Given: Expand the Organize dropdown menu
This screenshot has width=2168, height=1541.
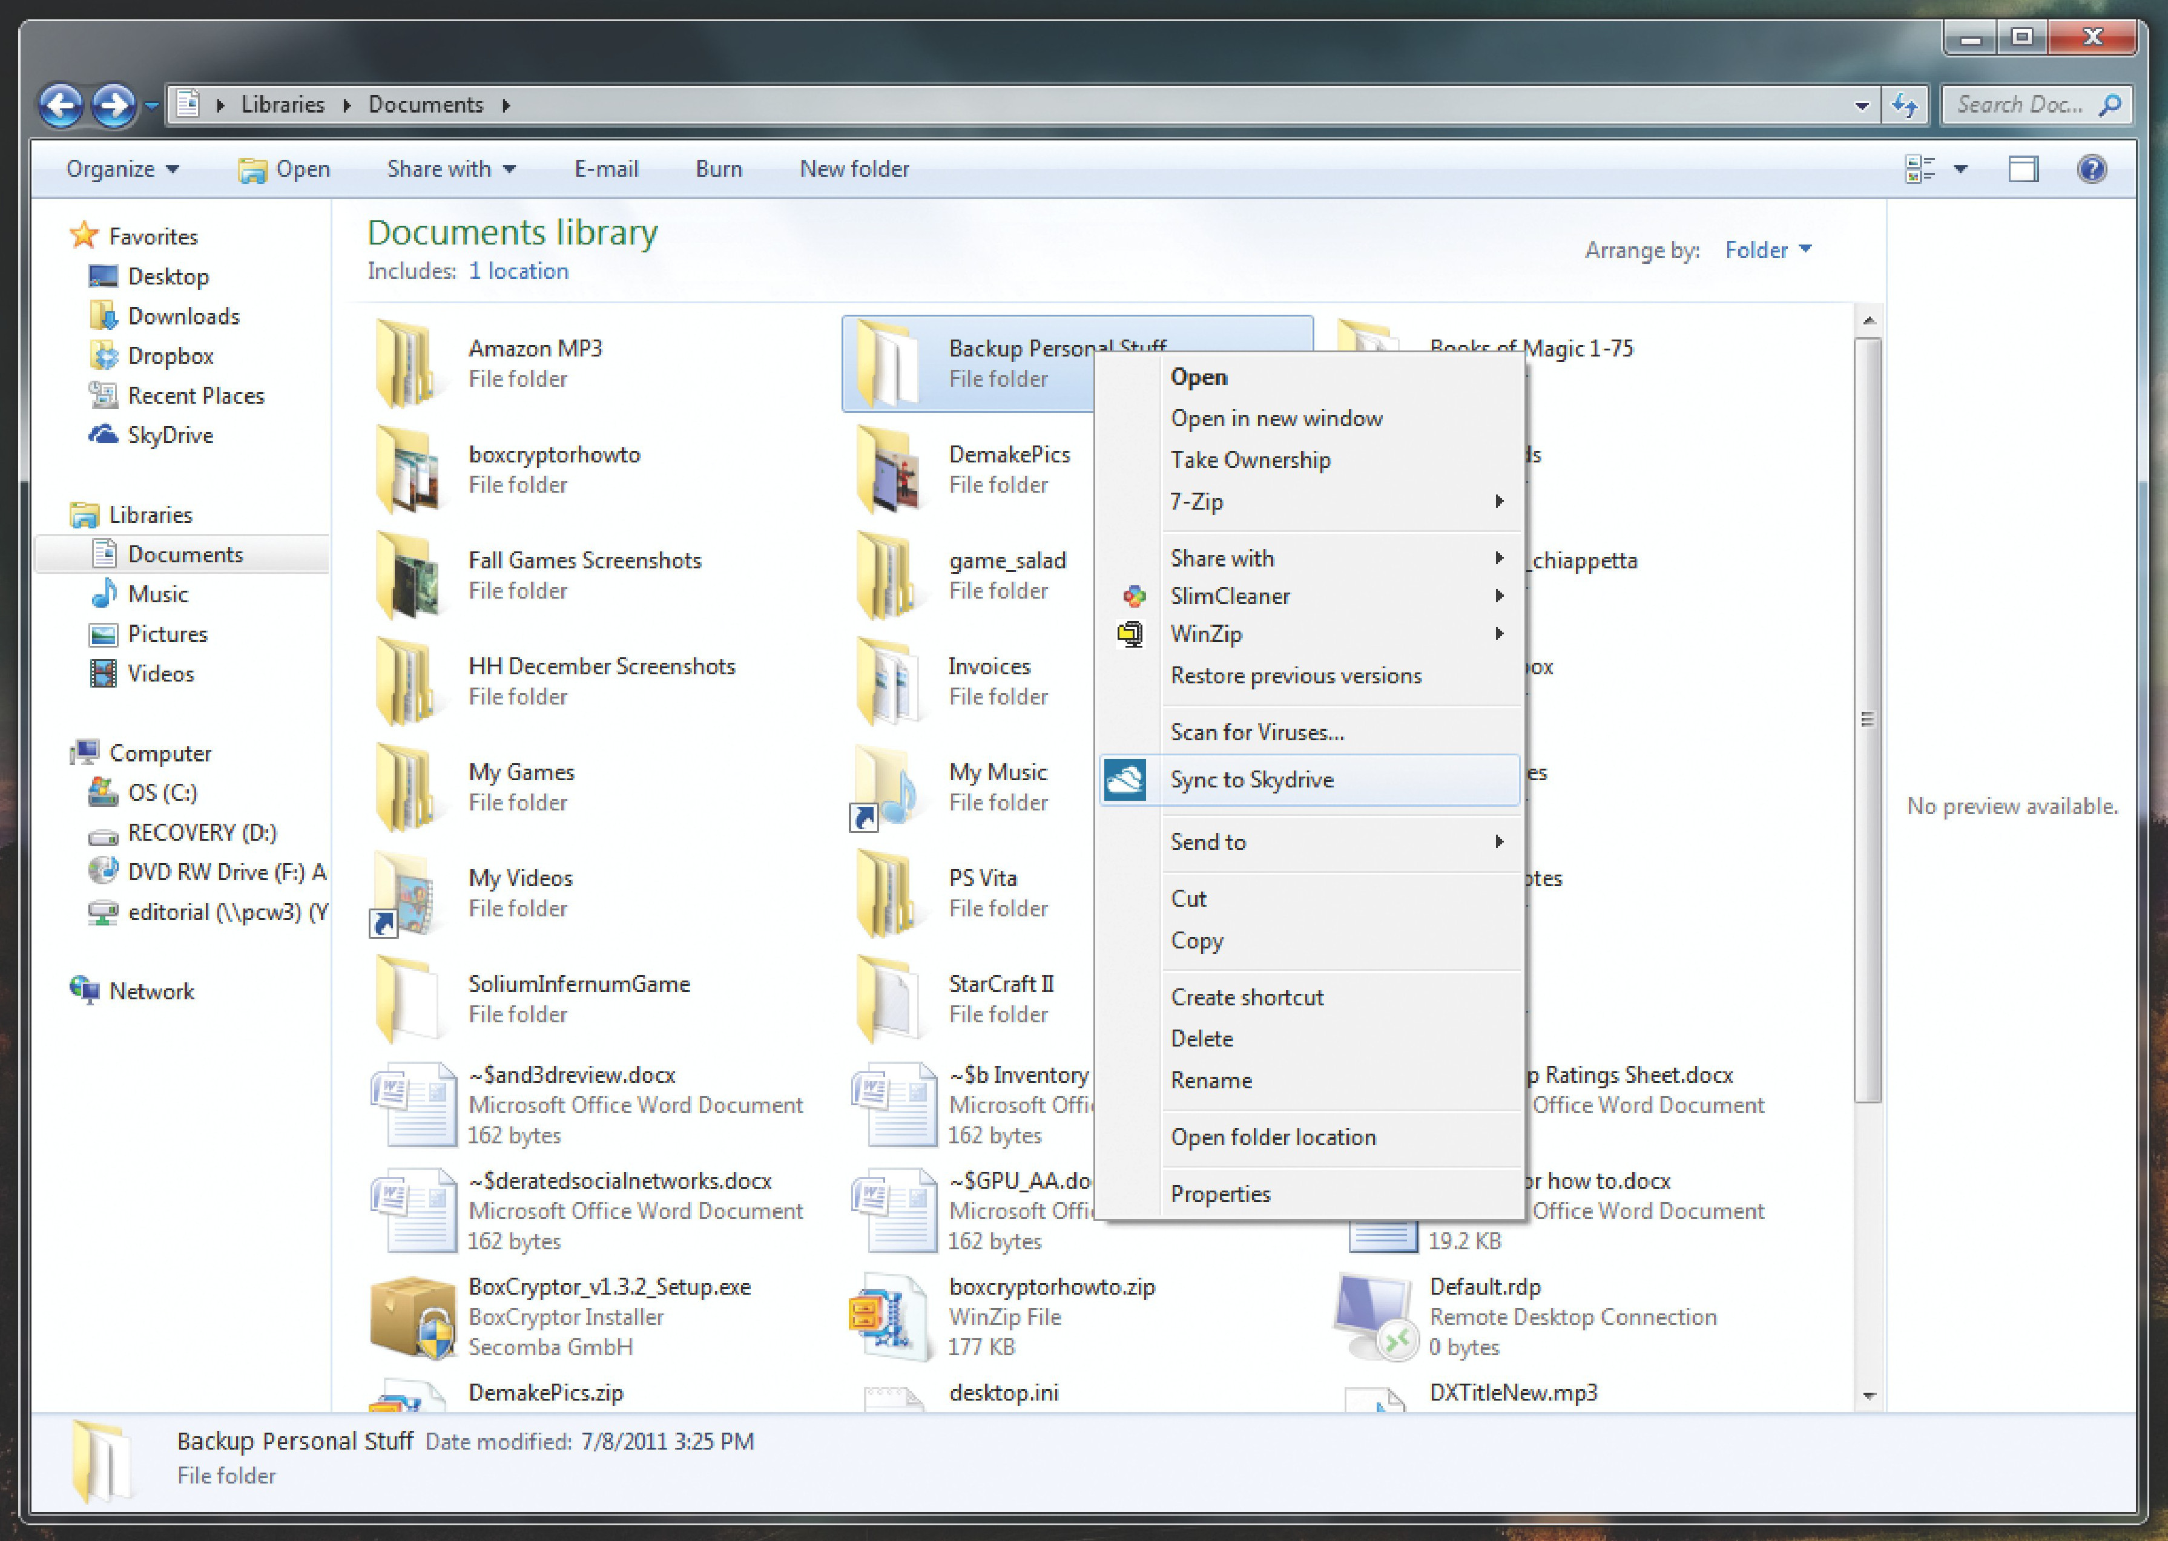Looking at the screenshot, I should tap(122, 170).
